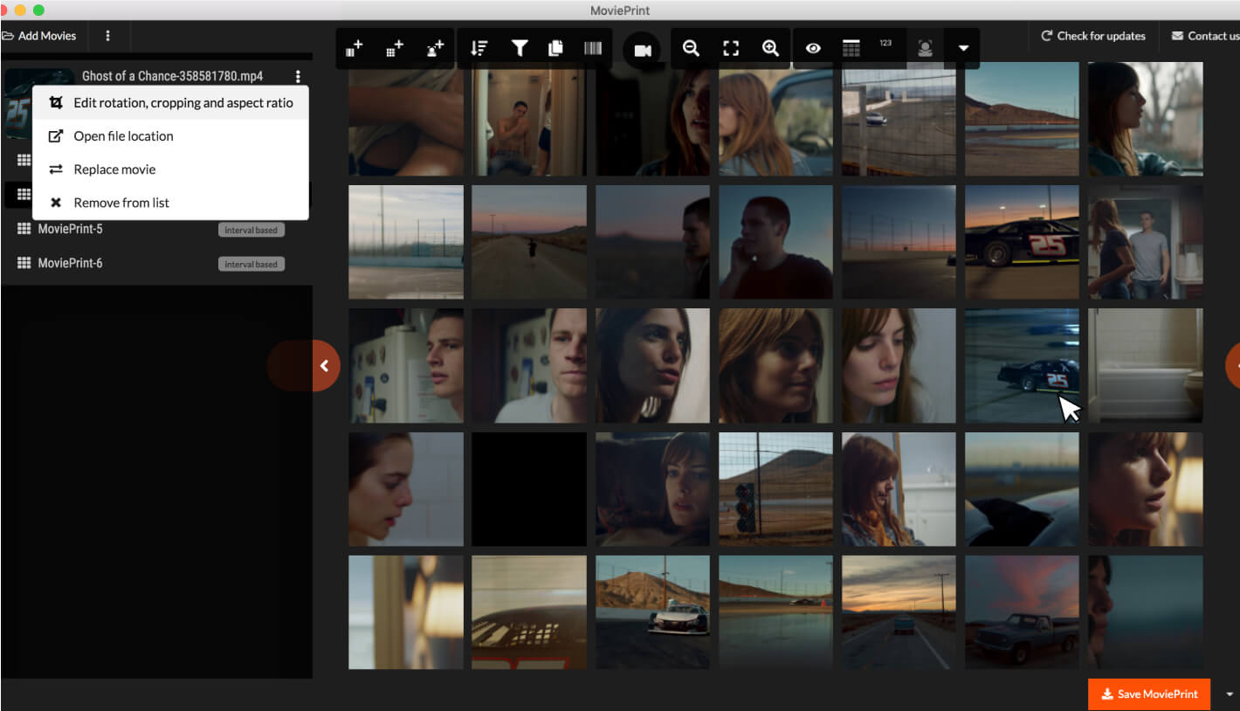Click the interval based tag on MoviePrint-5
Viewport: 1240px width, 711px height.
point(251,230)
